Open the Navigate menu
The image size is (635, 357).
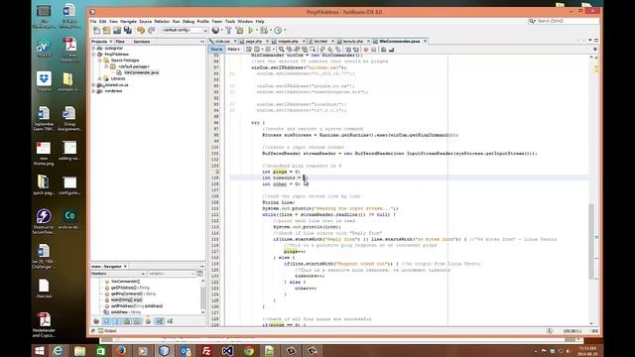click(x=128, y=21)
